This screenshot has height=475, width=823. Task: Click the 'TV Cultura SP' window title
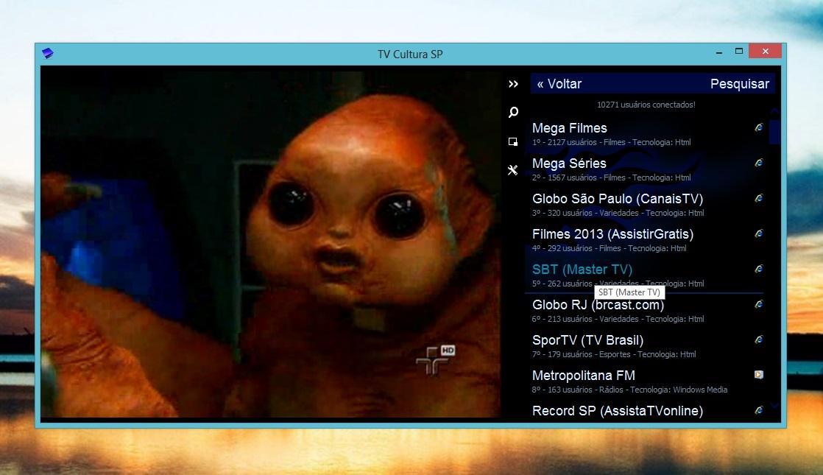pos(410,54)
